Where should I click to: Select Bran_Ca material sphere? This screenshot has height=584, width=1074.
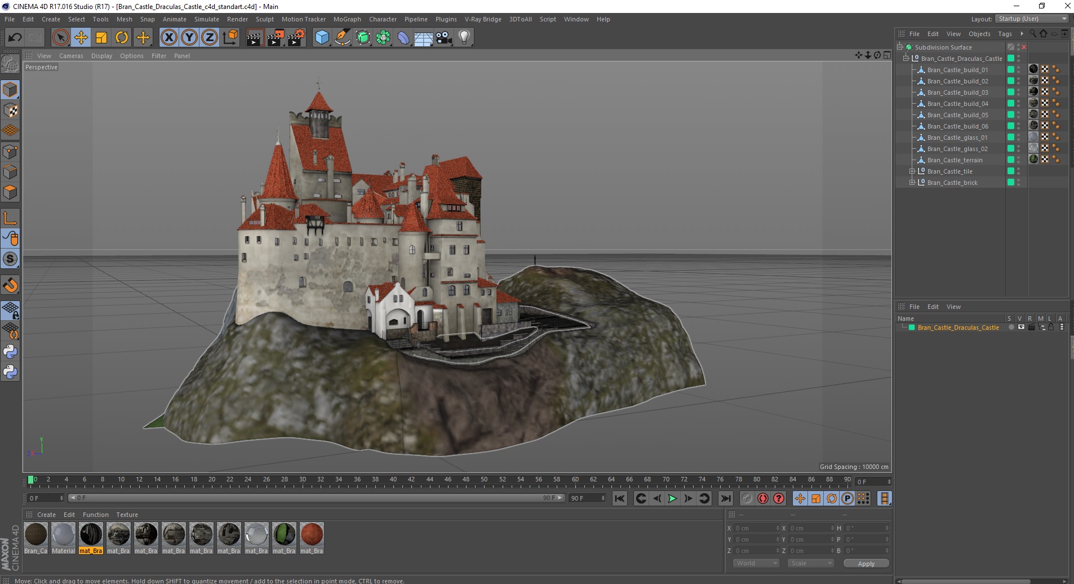pos(35,534)
